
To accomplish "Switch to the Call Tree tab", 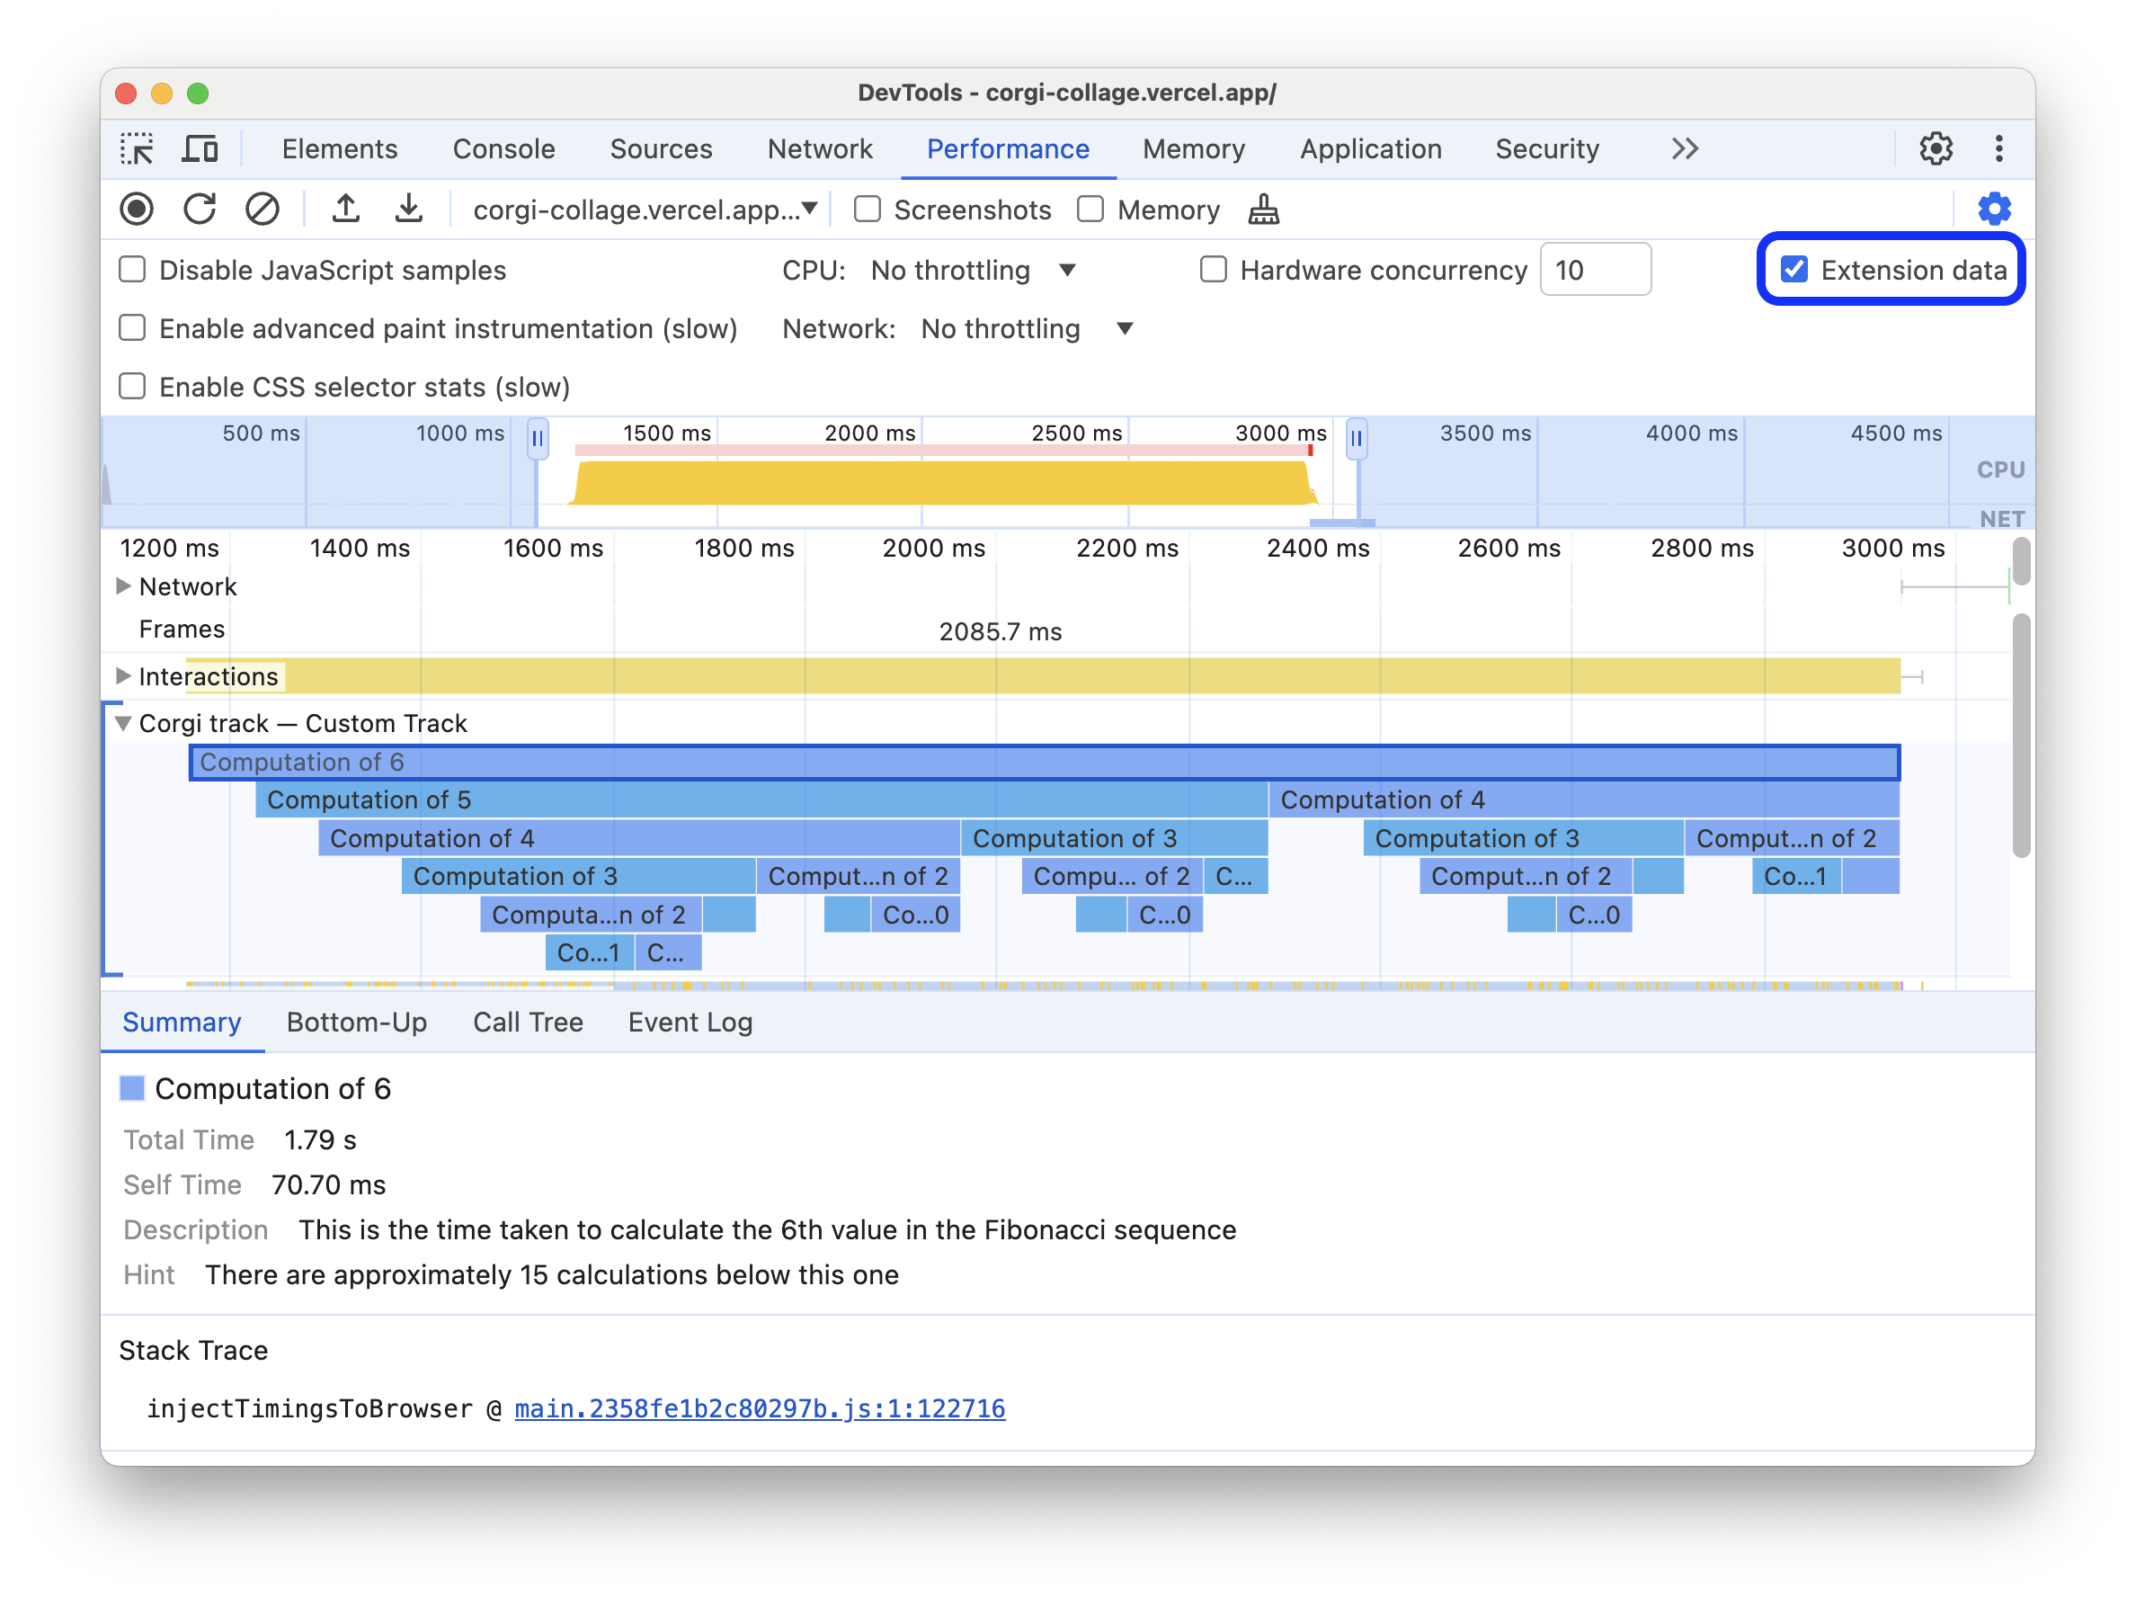I will point(526,1022).
